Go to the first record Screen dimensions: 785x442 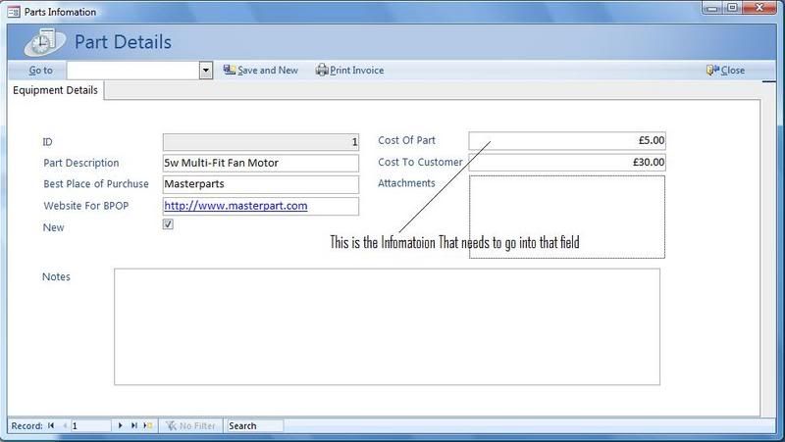(x=51, y=426)
